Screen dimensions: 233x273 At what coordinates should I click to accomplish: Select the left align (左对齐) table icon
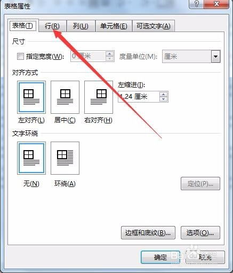click(x=31, y=97)
